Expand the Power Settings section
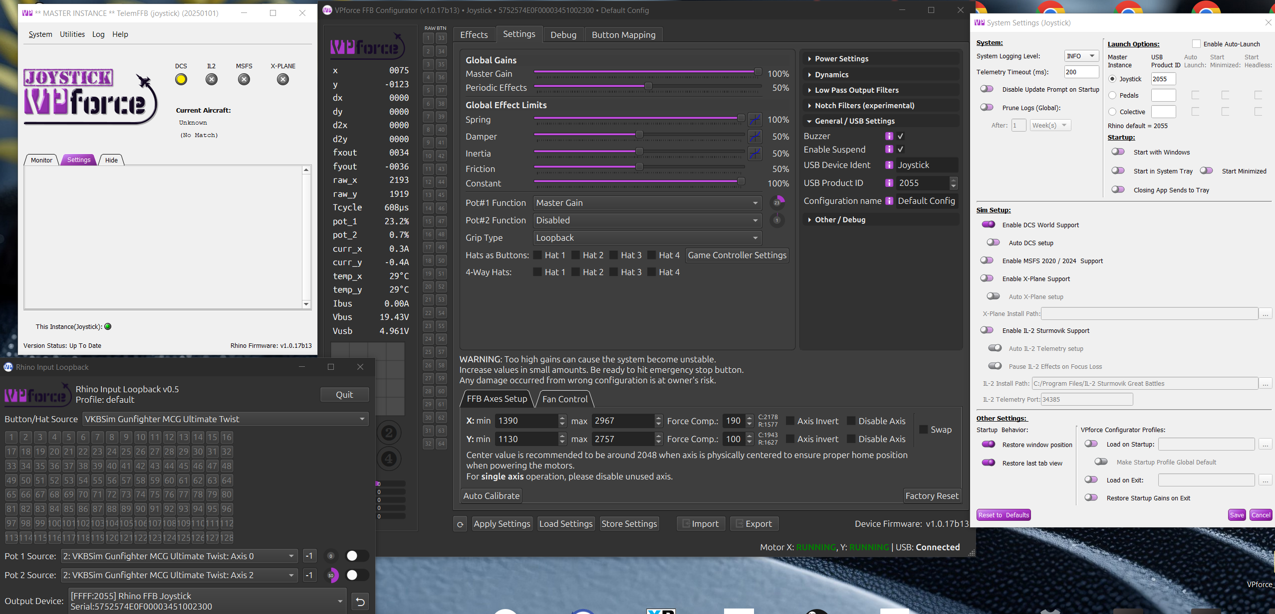 [841, 59]
